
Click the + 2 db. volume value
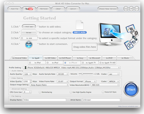[97, 74]
